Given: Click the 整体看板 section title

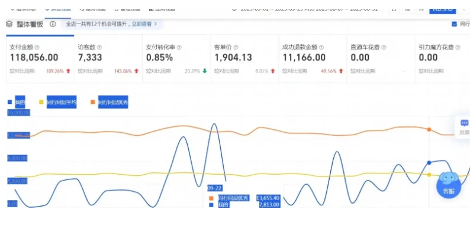Looking at the screenshot, I should 30,25.
